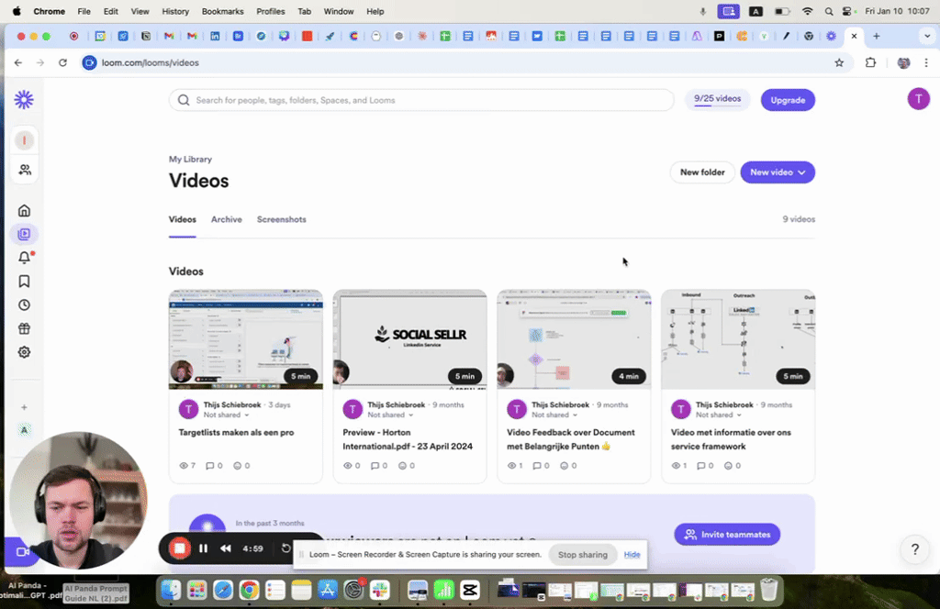This screenshot has height=609, width=940.
Task: Open the gift icon for rewards
Action: coord(25,328)
